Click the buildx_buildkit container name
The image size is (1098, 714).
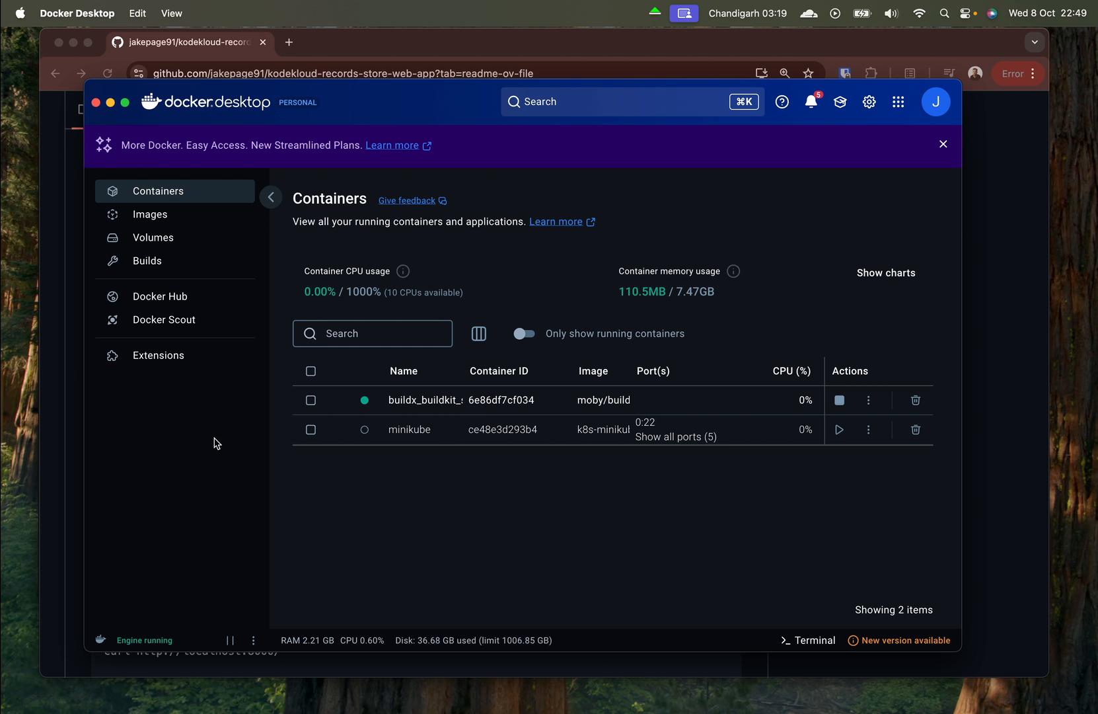coord(425,400)
